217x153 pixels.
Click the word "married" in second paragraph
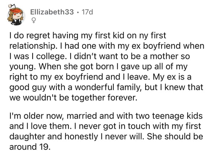(x=82, y=116)
